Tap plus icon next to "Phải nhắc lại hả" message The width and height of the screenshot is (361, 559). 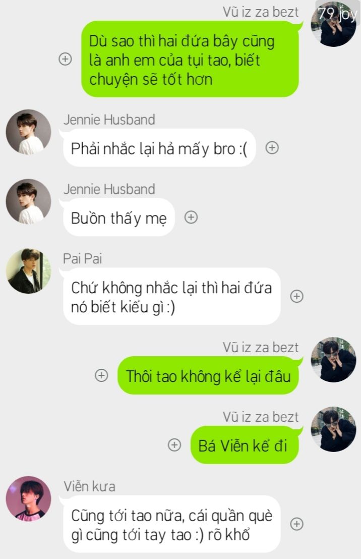[x=272, y=148]
